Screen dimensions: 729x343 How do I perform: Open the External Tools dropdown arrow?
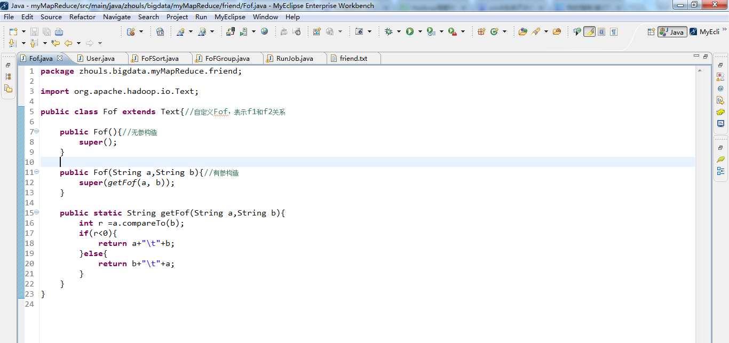click(x=463, y=31)
